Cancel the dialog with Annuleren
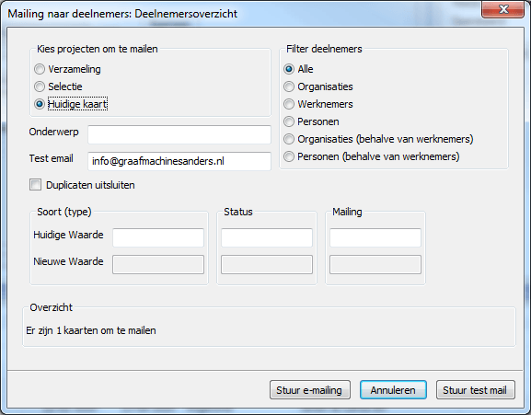This screenshot has height=415, width=531. pos(393,390)
